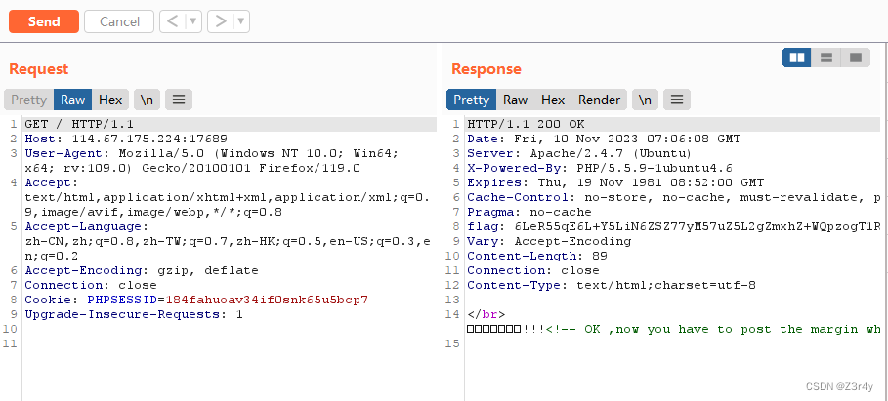888x401 pixels.
Task: Select the Hex tab in Request panel
Action: 110,100
